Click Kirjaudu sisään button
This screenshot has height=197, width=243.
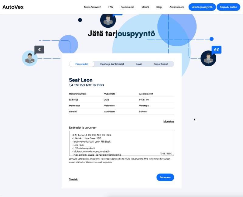pyautogui.click(x=228, y=7)
